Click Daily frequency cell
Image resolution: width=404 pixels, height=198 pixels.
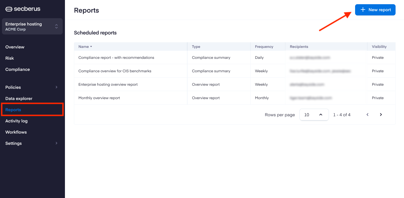coord(259,58)
